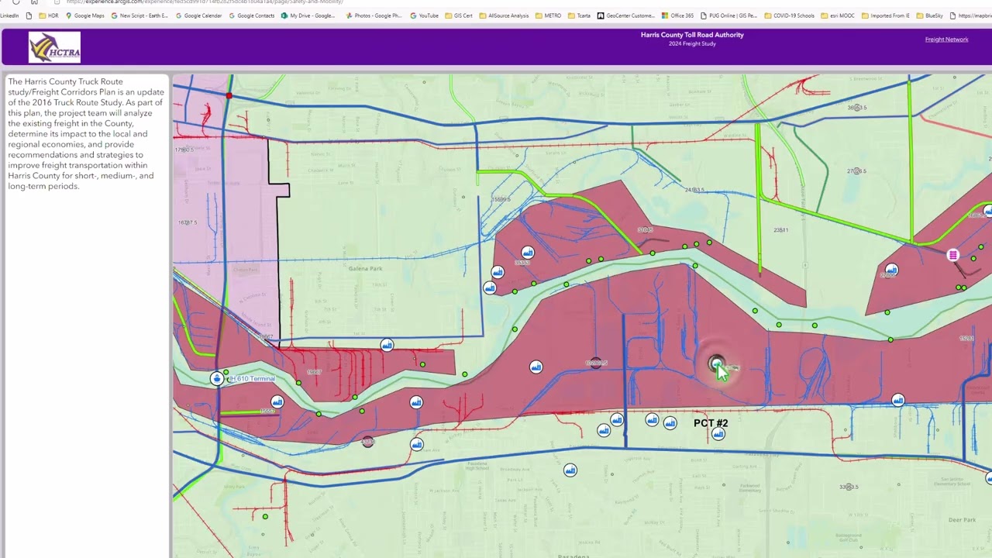The height and width of the screenshot is (558, 992).
Task: Click the ship icon beside IH 610 Terminal
Action: [x=217, y=379]
